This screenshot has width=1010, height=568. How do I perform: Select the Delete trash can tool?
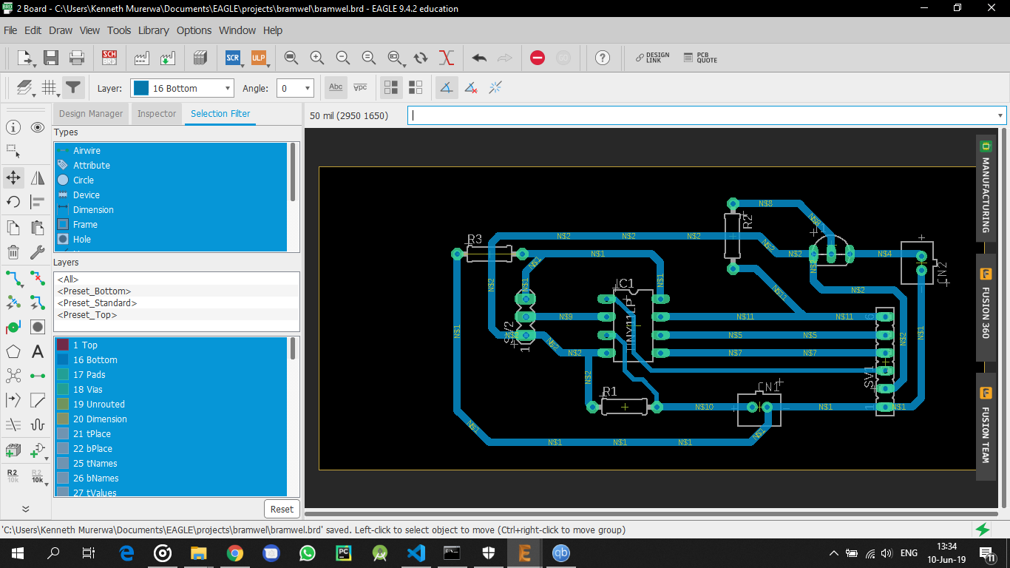[13, 252]
